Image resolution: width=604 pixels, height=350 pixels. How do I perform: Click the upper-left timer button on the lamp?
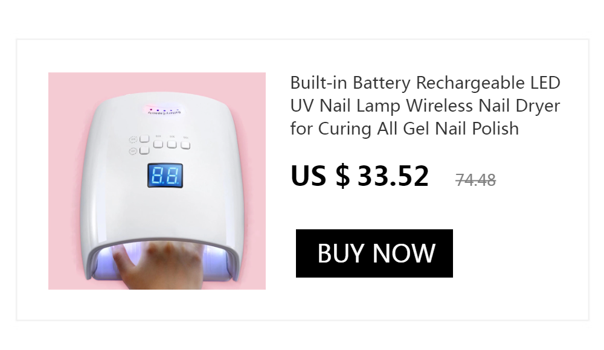[144, 139]
